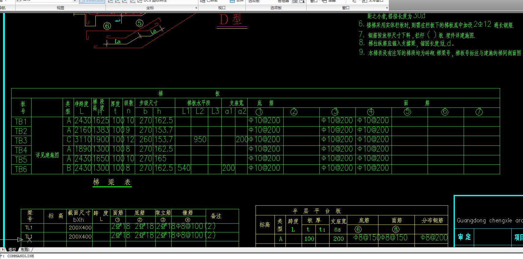Click circled ⑤ in stair section drawing
Screen dimensions: 523x259
pyautogui.click(x=140, y=23)
